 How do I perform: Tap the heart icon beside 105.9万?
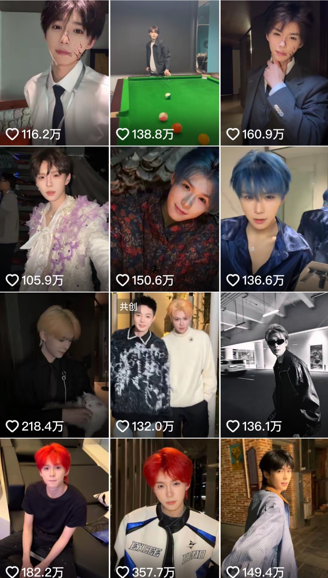pos(12,280)
